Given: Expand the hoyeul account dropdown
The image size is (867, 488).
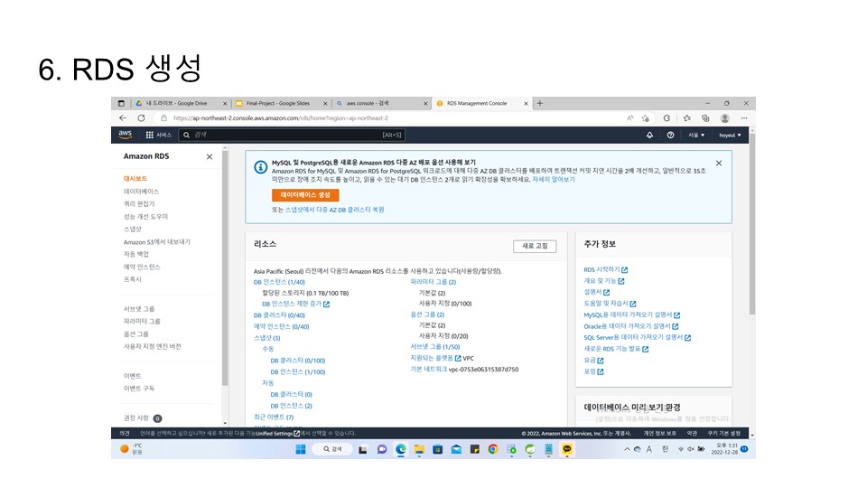Looking at the screenshot, I should (730, 135).
